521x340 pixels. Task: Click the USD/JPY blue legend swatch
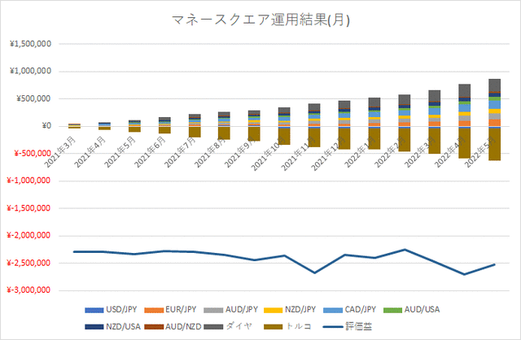(x=94, y=310)
